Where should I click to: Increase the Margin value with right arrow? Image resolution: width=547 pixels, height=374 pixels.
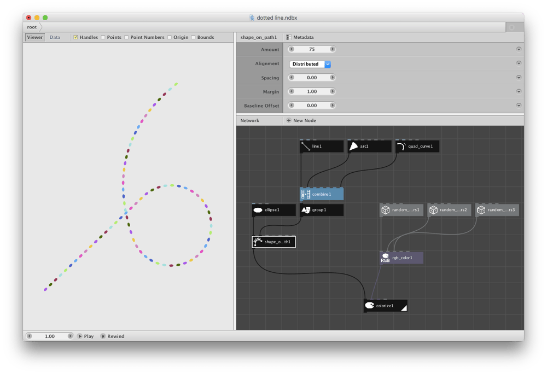(332, 91)
